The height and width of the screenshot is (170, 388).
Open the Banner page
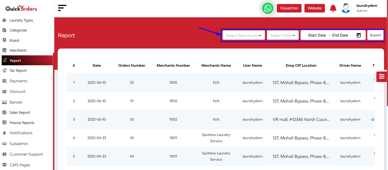16,102
